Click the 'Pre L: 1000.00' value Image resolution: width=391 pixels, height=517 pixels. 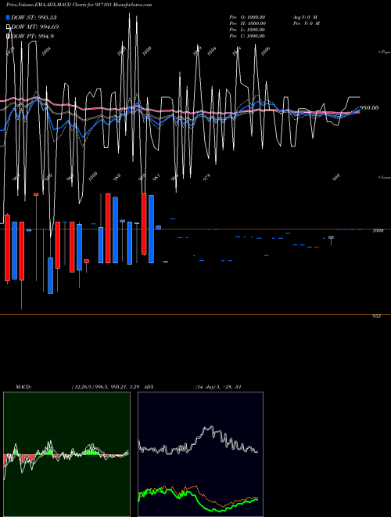[247, 29]
